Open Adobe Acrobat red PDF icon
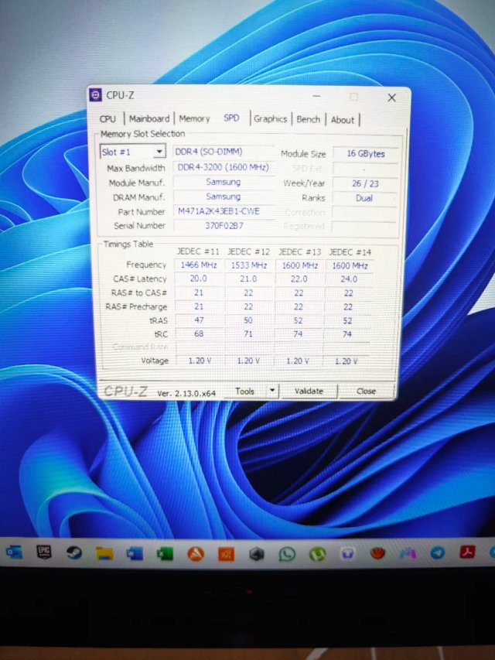The width and height of the screenshot is (495, 660). click(467, 552)
